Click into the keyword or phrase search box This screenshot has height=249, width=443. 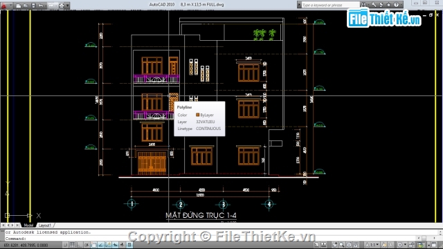pyautogui.click(x=331, y=5)
